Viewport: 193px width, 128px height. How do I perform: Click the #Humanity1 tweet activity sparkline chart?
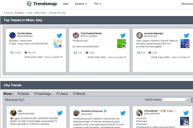[x=176, y=100]
